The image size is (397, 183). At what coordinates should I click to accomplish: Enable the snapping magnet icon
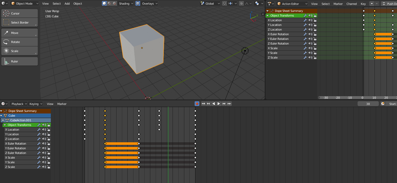224,4
